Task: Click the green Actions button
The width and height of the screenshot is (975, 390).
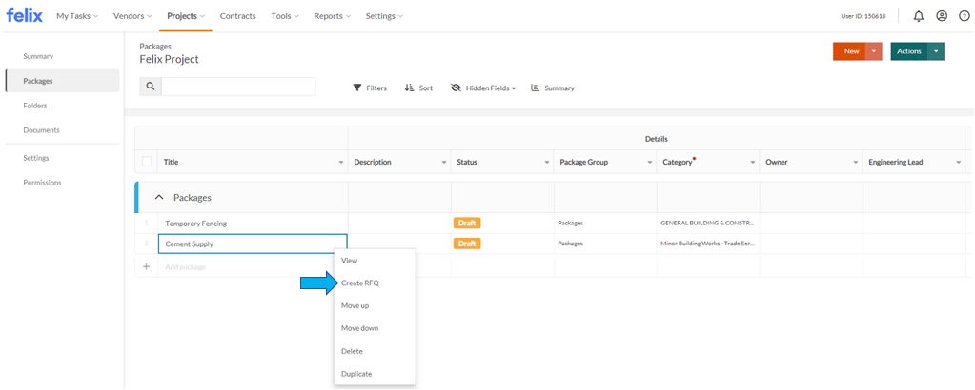Action: pos(909,51)
